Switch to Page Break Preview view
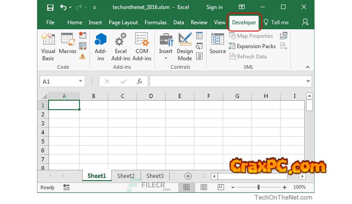 (x=220, y=187)
